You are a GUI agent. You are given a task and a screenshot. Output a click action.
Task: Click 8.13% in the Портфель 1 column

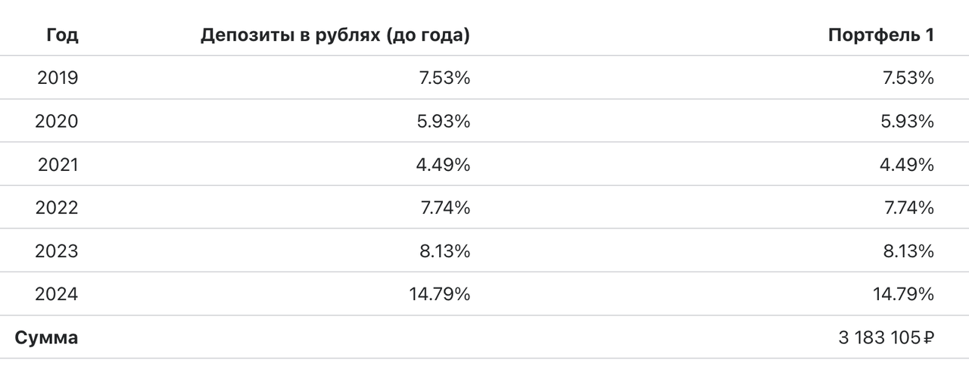pos(908,250)
